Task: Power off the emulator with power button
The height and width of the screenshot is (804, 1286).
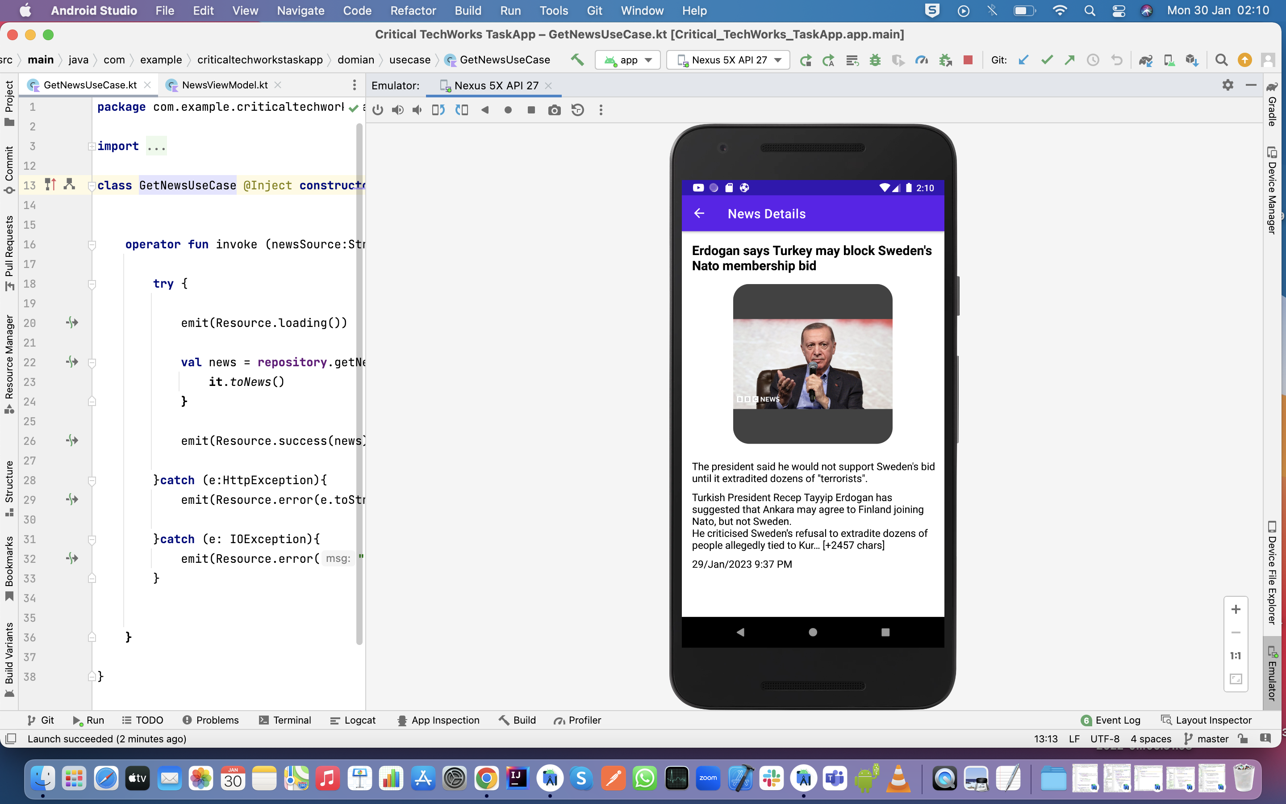Action: (378, 110)
